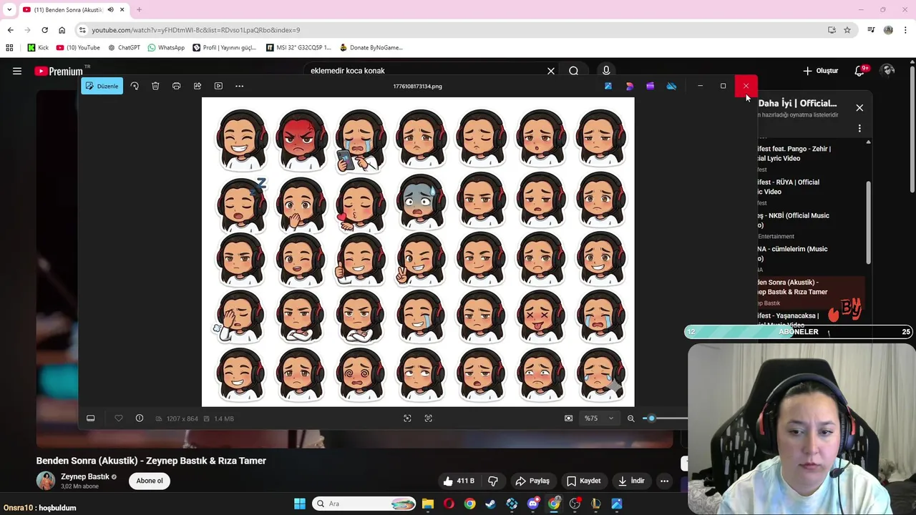Open Discord from the taskbar
Image resolution: width=916 pixels, height=515 pixels.
pyautogui.click(x=533, y=504)
